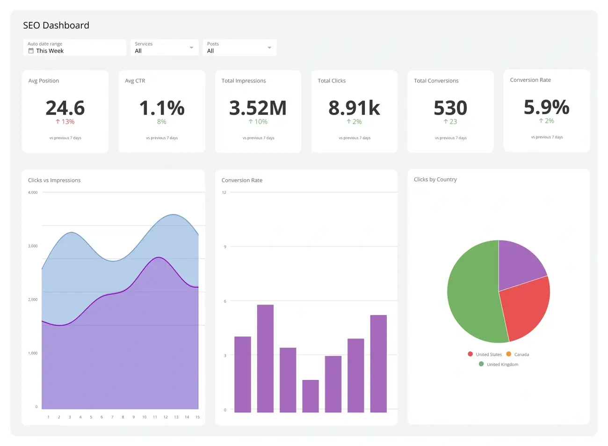This screenshot has width=608, height=446.
Task: Click the calendar icon in Auto date range
Action: click(x=31, y=51)
